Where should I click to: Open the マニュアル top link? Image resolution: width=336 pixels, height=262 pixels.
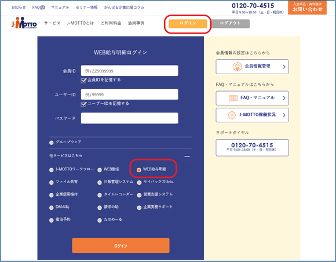[60, 8]
